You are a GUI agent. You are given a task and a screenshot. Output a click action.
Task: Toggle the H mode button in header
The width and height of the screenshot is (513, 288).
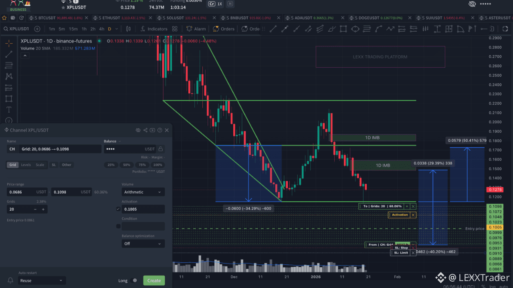coord(230,4)
